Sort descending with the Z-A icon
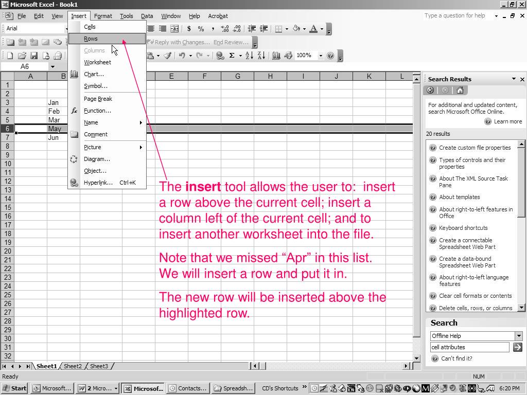 point(261,56)
